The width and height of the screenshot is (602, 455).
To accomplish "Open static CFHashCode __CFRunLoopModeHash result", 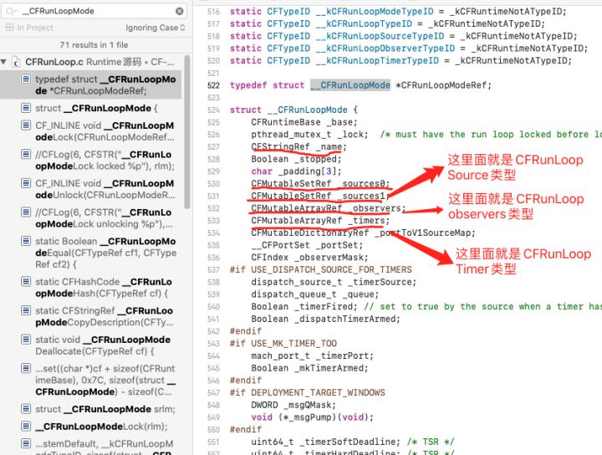I will pos(91,287).
